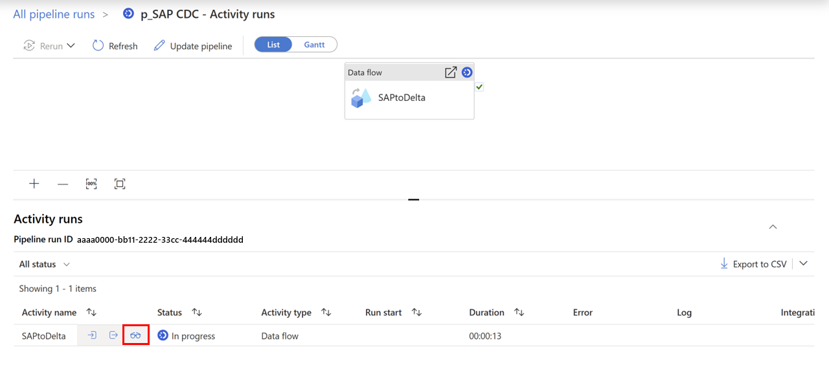The image size is (829, 389).
Task: Click the zoom in plus icon
Action: pos(34,184)
